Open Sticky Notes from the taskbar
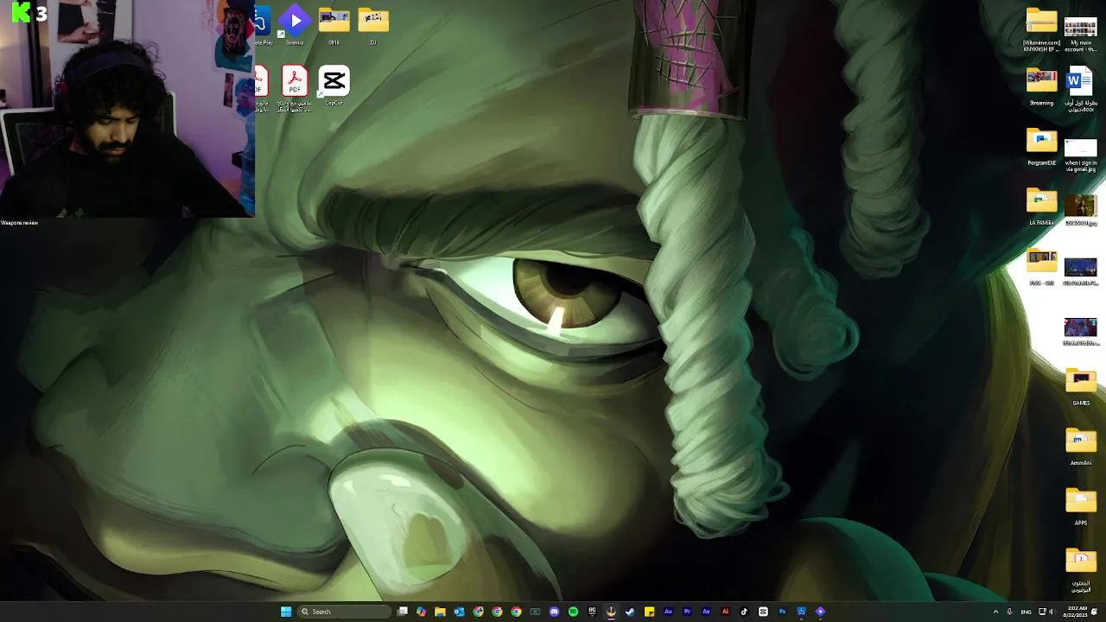The width and height of the screenshot is (1106, 622). (649, 612)
